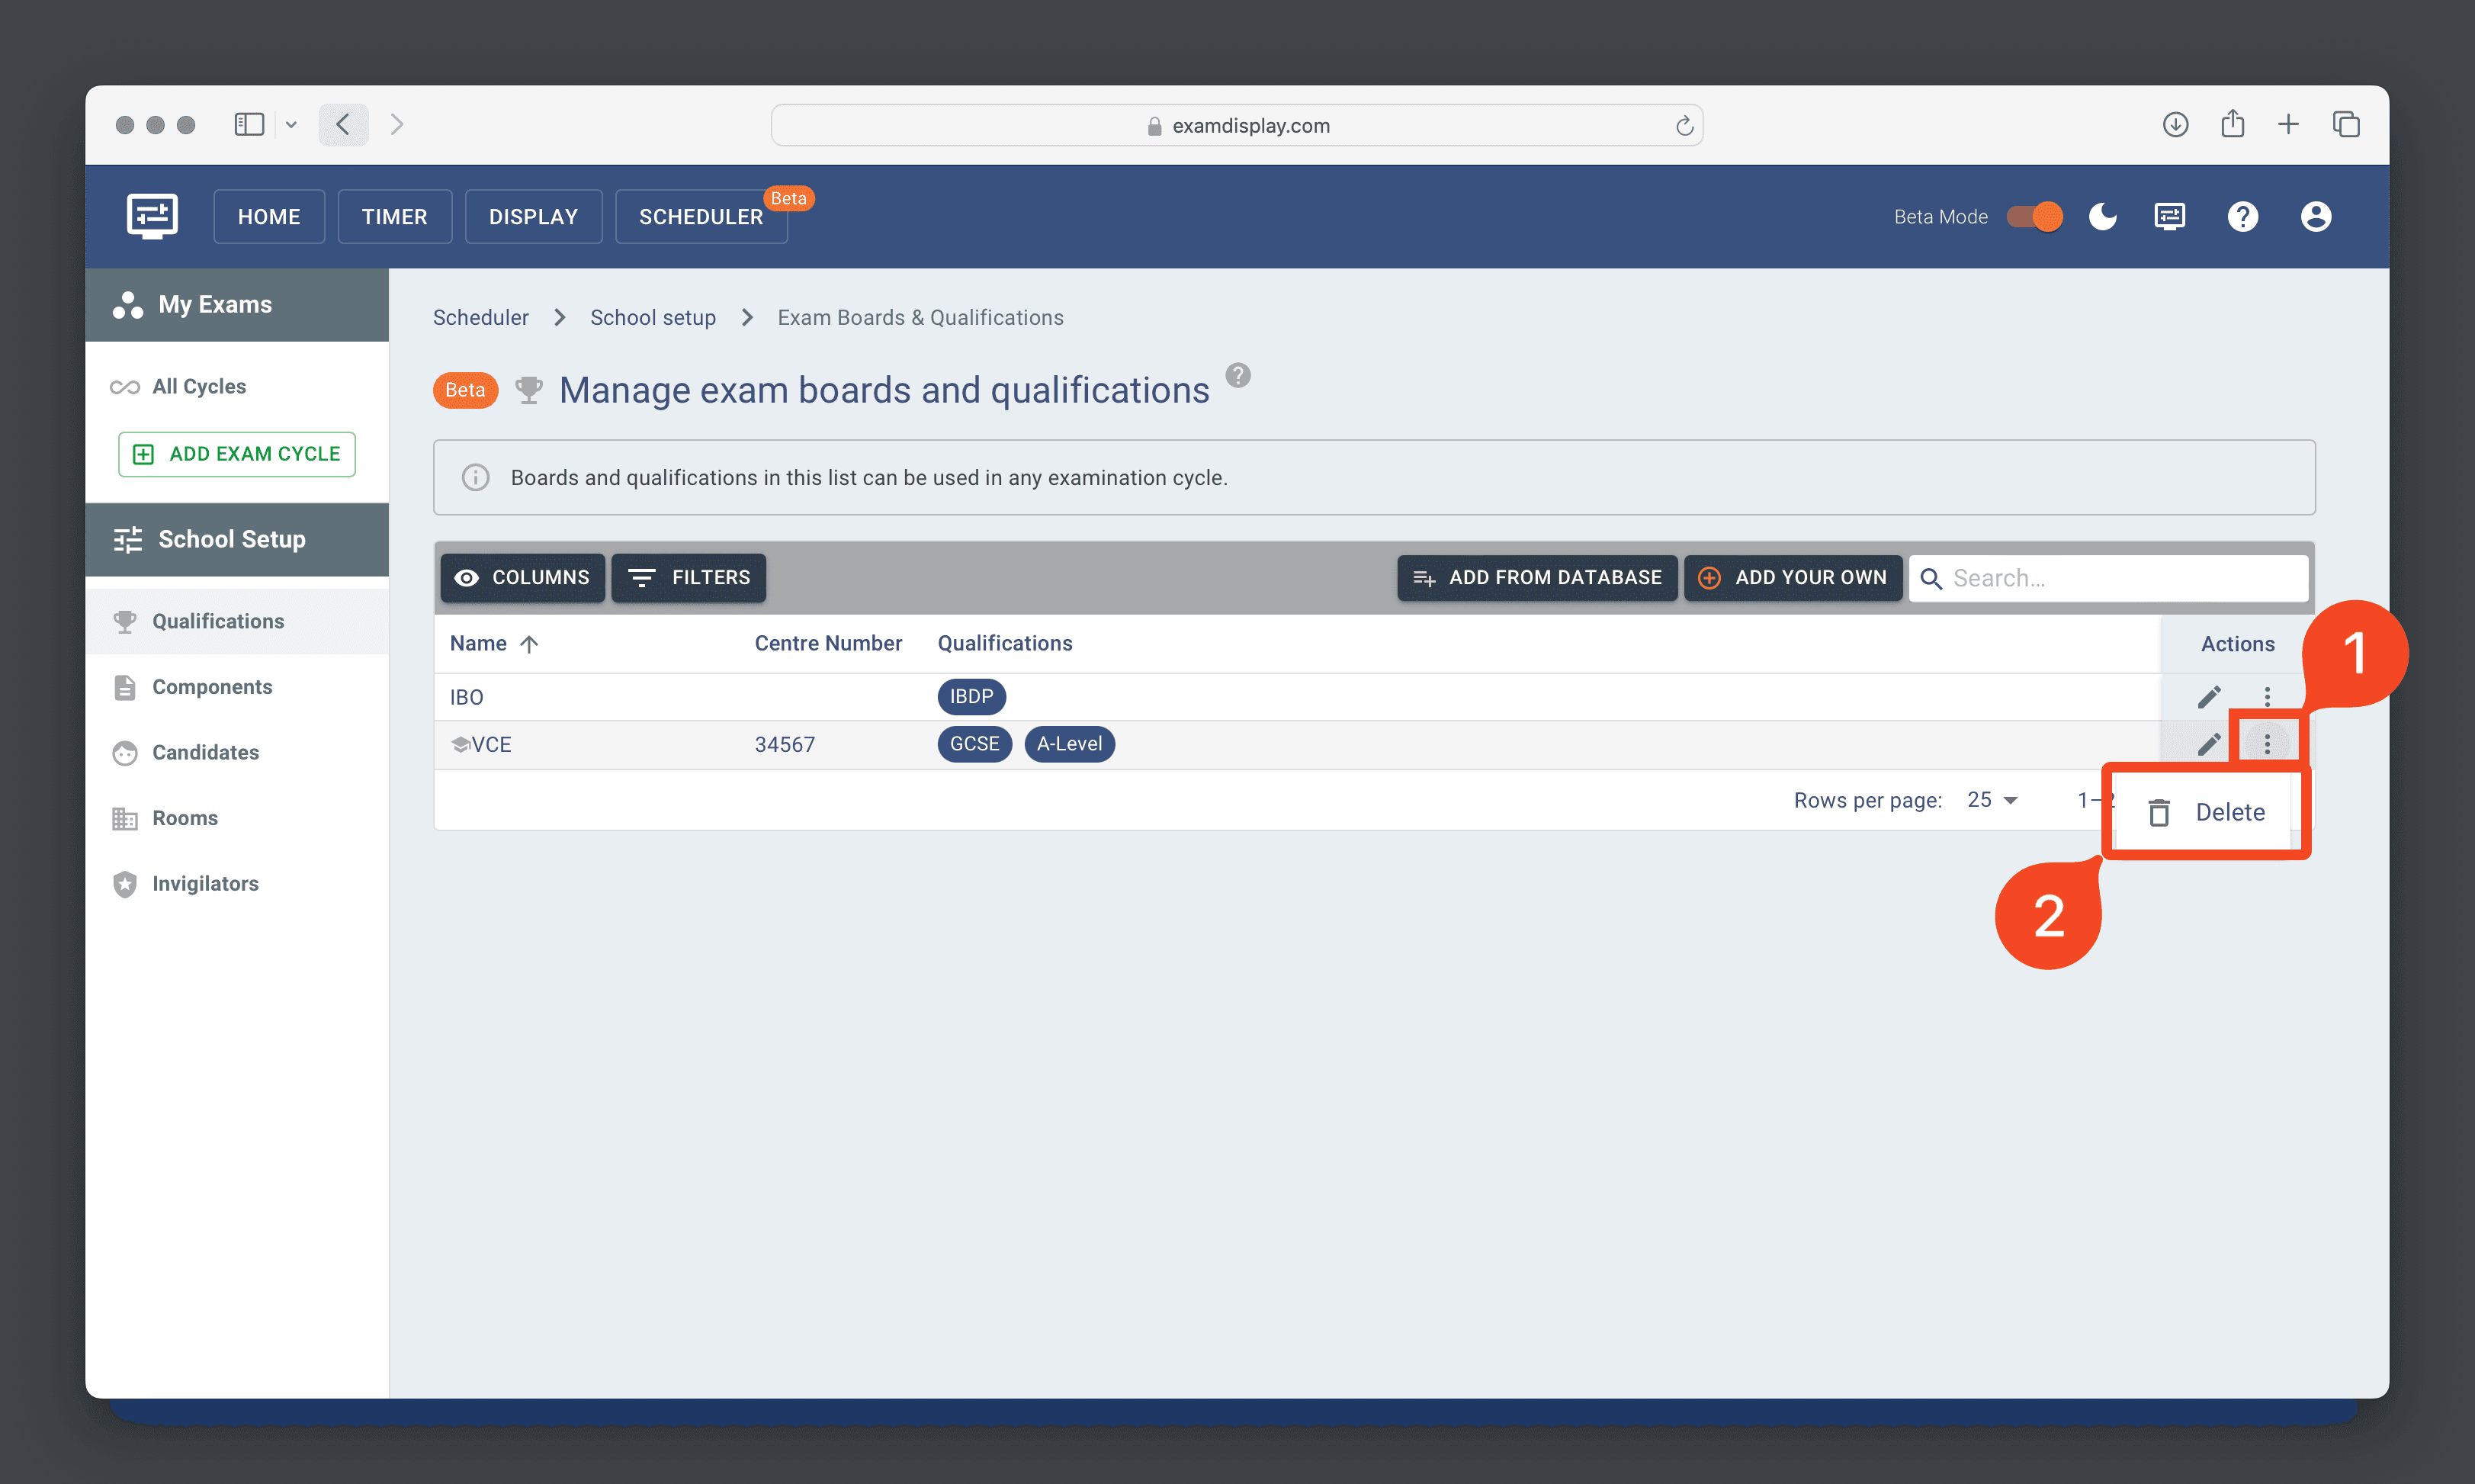The height and width of the screenshot is (1484, 2475).
Task: Click the School Setup breadcrumb link
Action: point(652,316)
